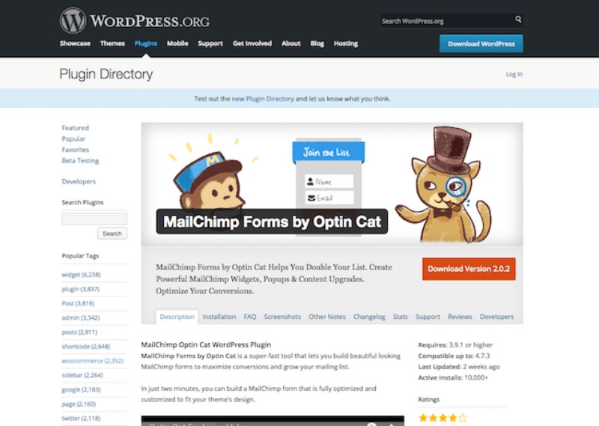Switch to the Changelog tab
Image resolution: width=599 pixels, height=426 pixels.
[369, 317]
